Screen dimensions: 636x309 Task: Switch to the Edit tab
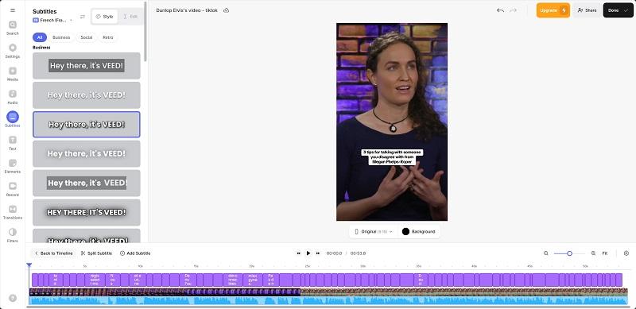[x=130, y=17]
